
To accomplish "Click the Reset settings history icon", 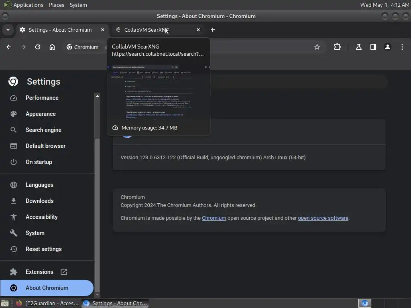I will 14,249.
